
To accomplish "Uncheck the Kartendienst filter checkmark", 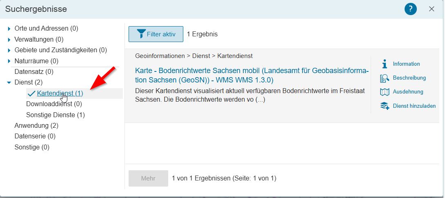I will pyautogui.click(x=31, y=93).
